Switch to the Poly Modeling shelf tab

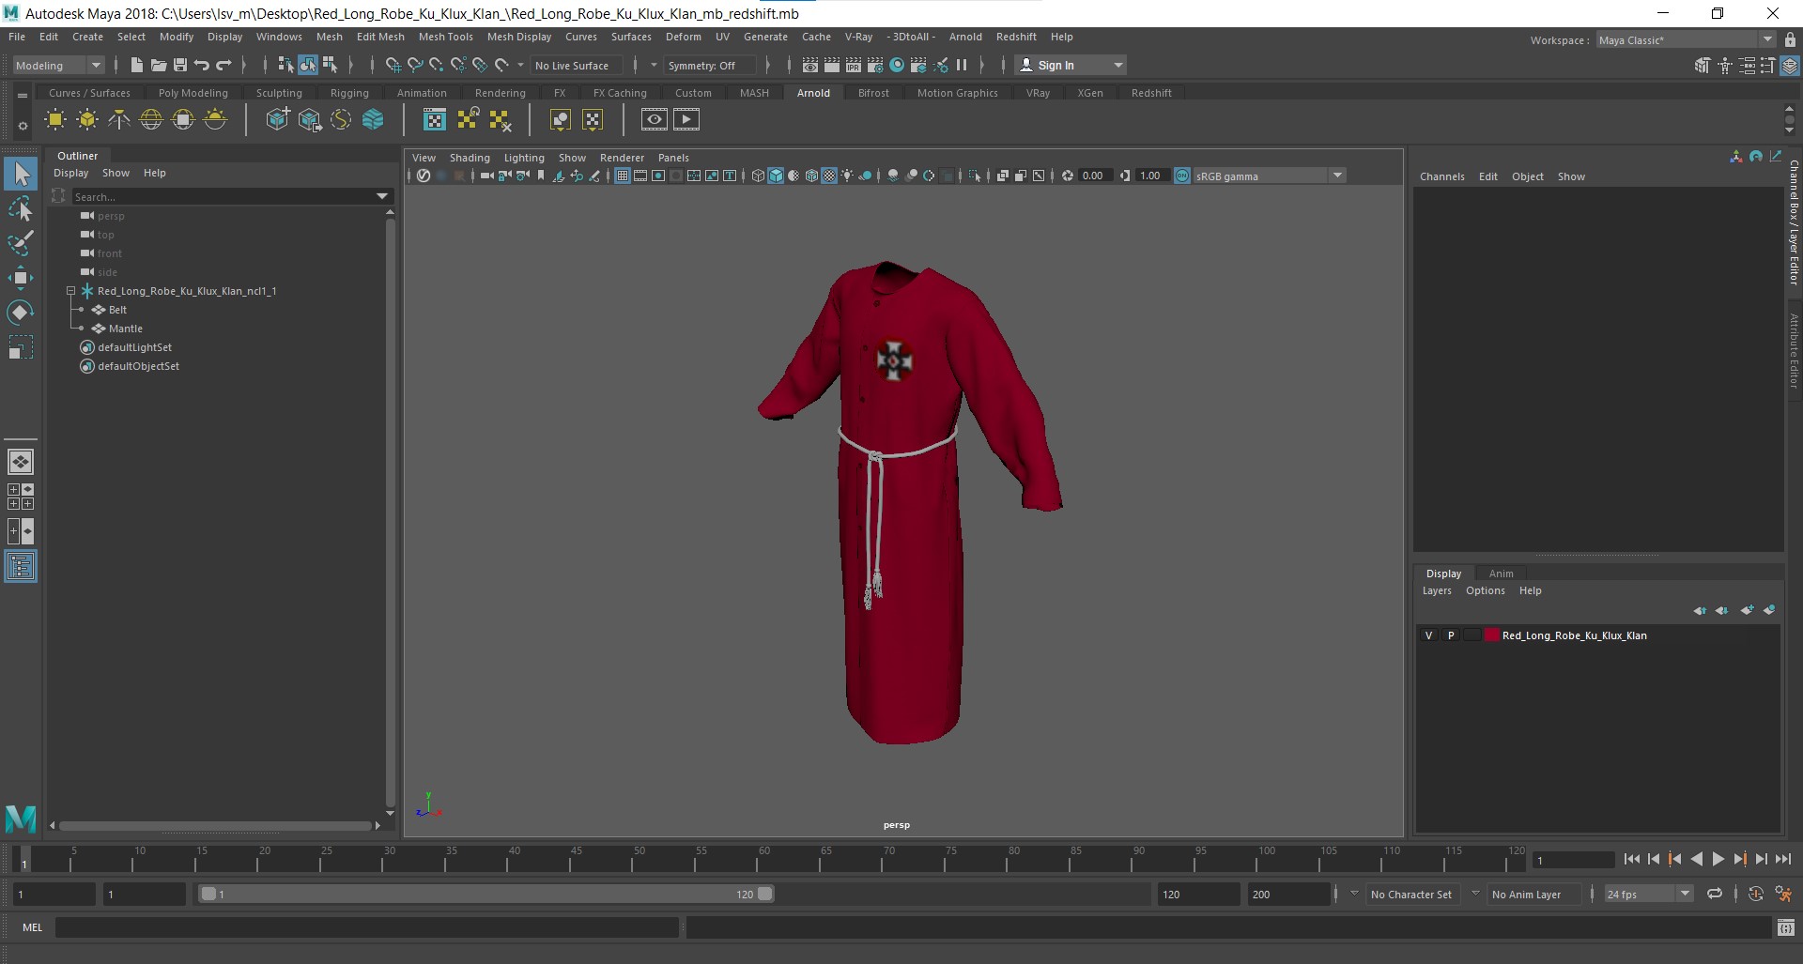(193, 93)
